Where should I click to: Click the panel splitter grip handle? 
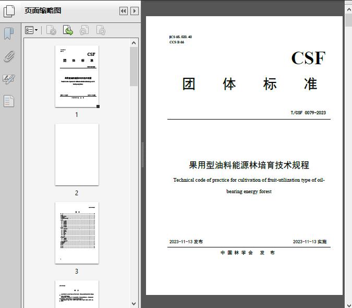tap(142, 155)
